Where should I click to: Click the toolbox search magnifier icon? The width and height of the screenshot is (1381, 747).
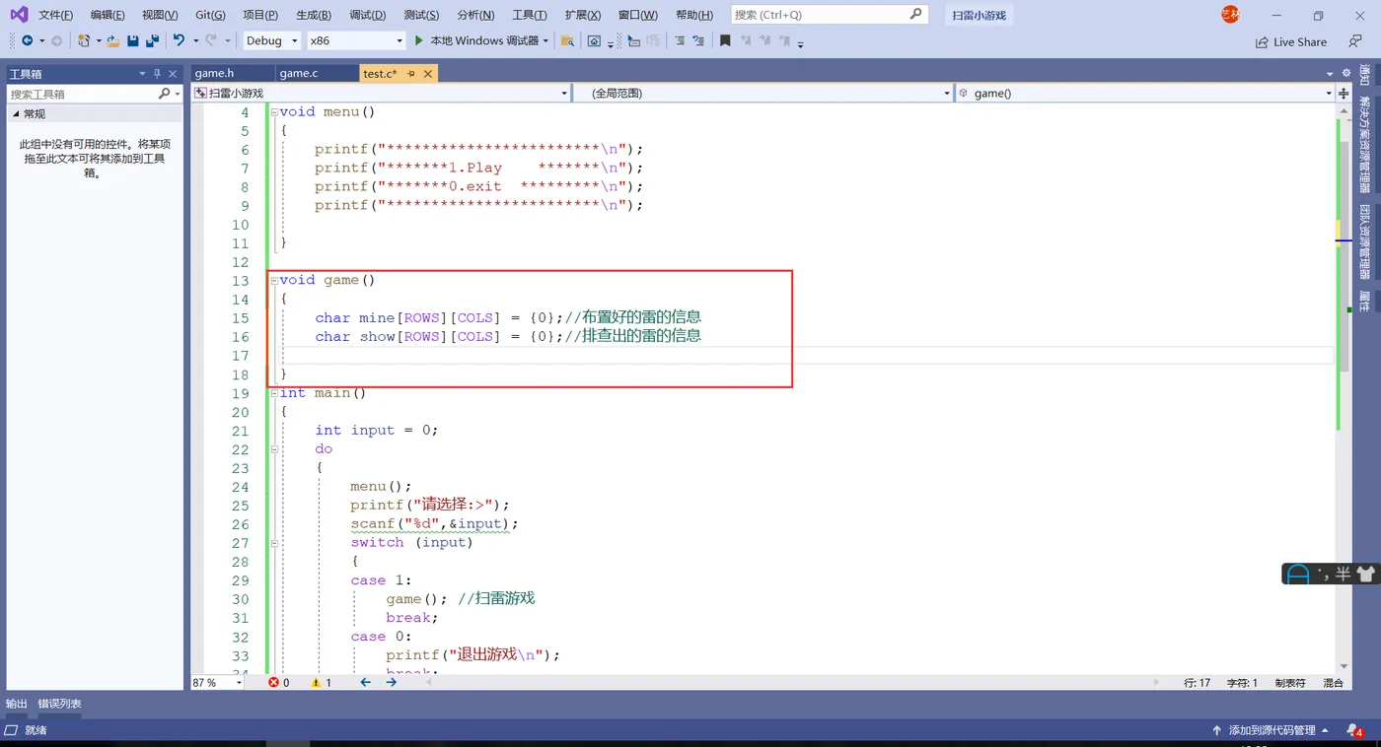(x=164, y=94)
